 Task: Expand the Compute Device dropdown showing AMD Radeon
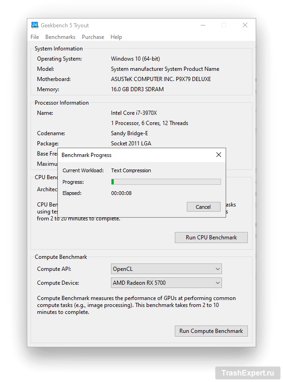pyautogui.click(x=166, y=282)
